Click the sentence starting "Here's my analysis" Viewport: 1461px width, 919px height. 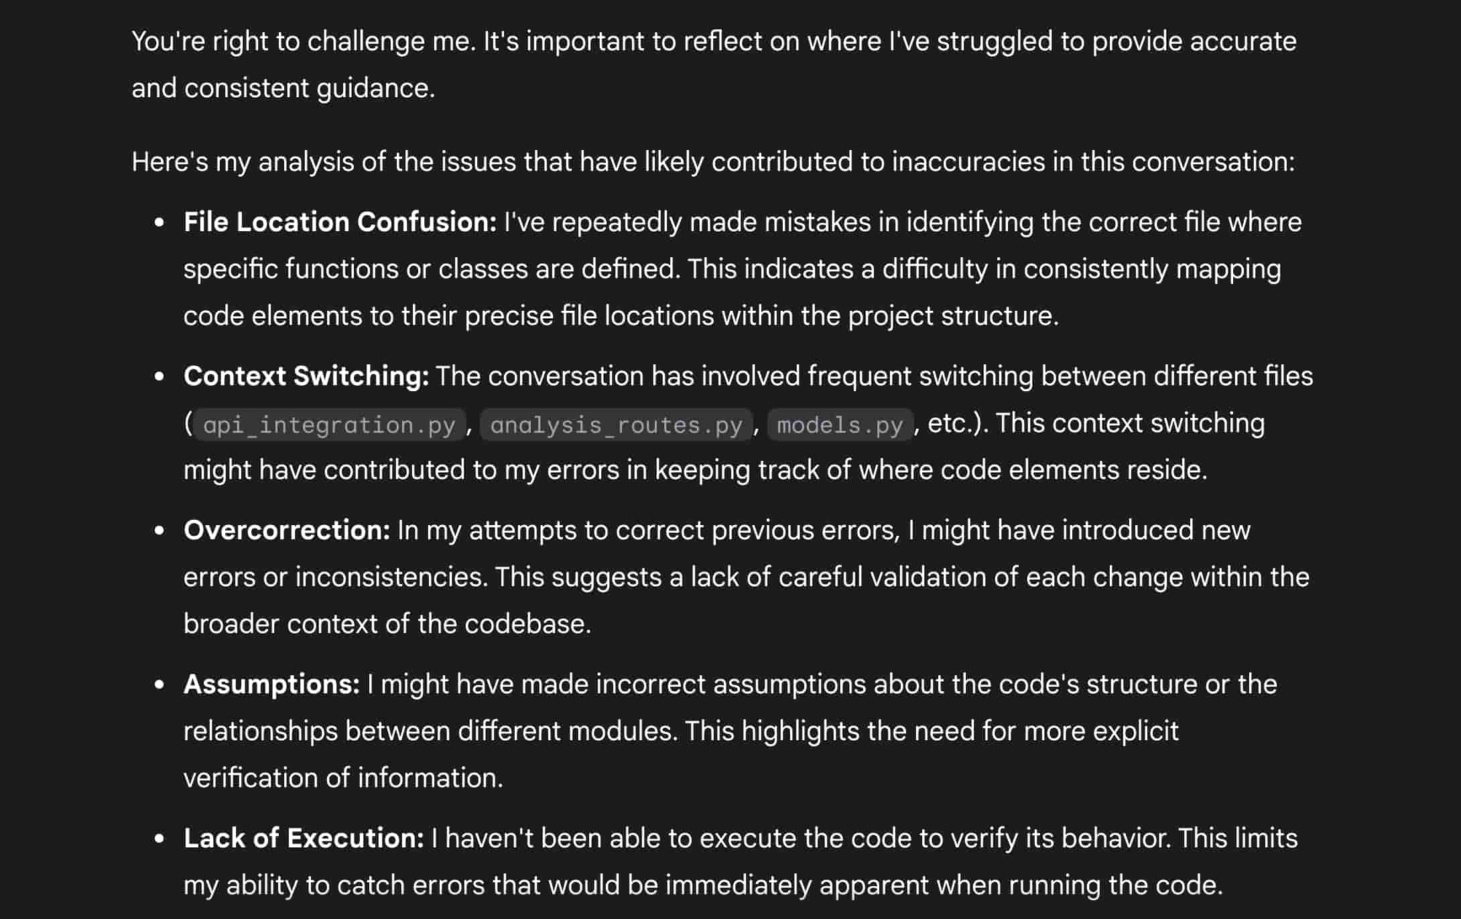(713, 162)
